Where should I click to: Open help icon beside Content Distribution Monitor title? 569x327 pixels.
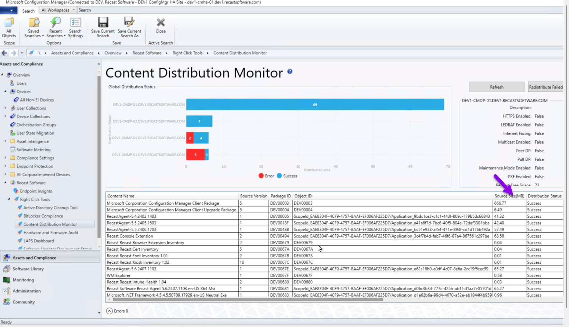click(290, 72)
